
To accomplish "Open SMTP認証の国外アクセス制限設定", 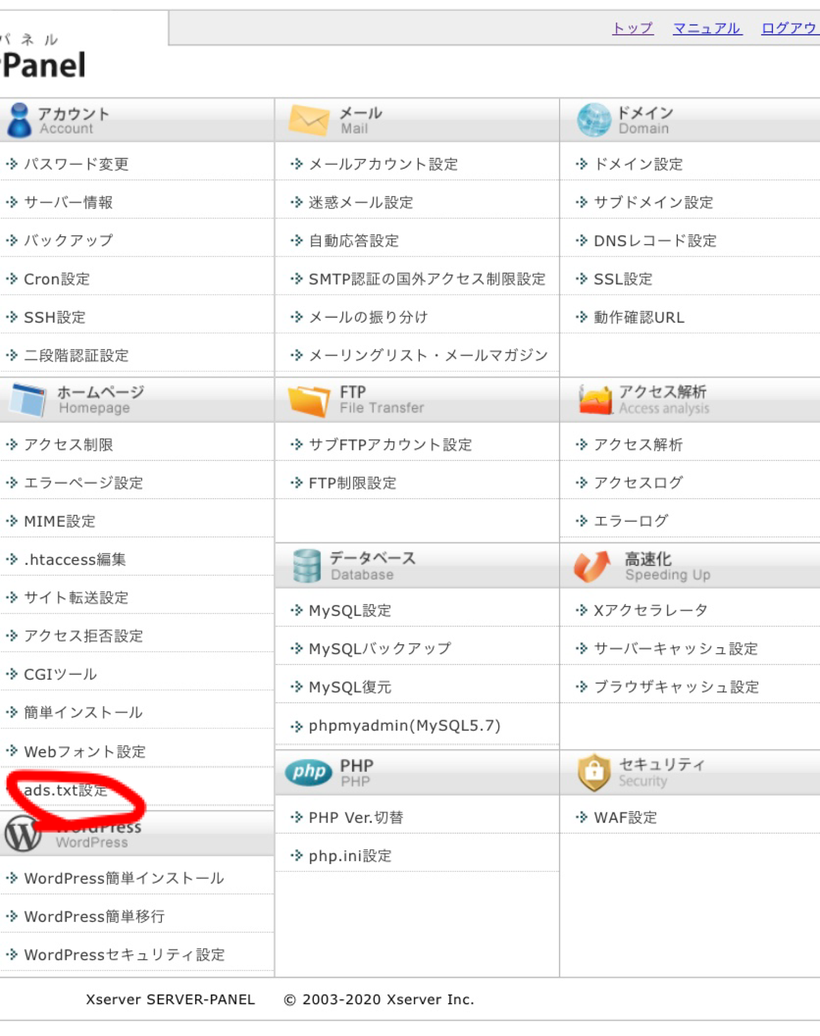I will (427, 279).
